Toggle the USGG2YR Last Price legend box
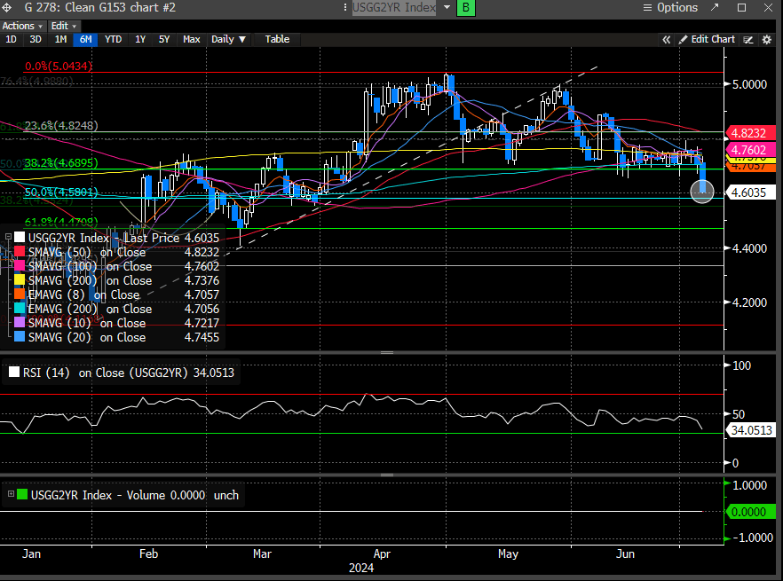783x581 pixels. 19,238
